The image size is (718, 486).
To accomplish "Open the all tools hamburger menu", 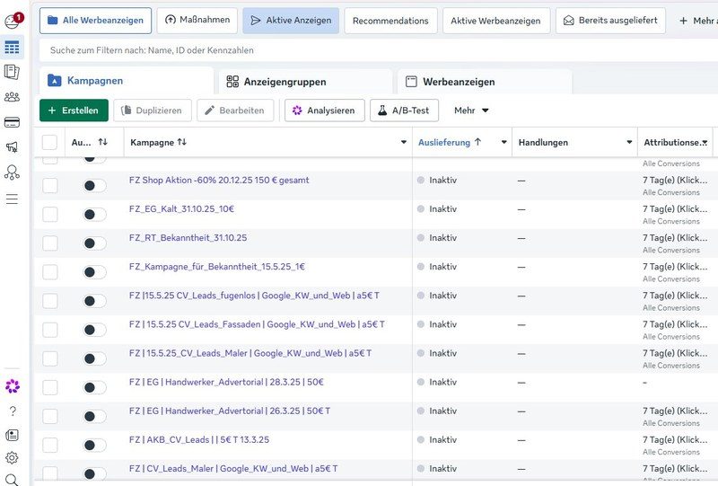I will click(x=12, y=199).
